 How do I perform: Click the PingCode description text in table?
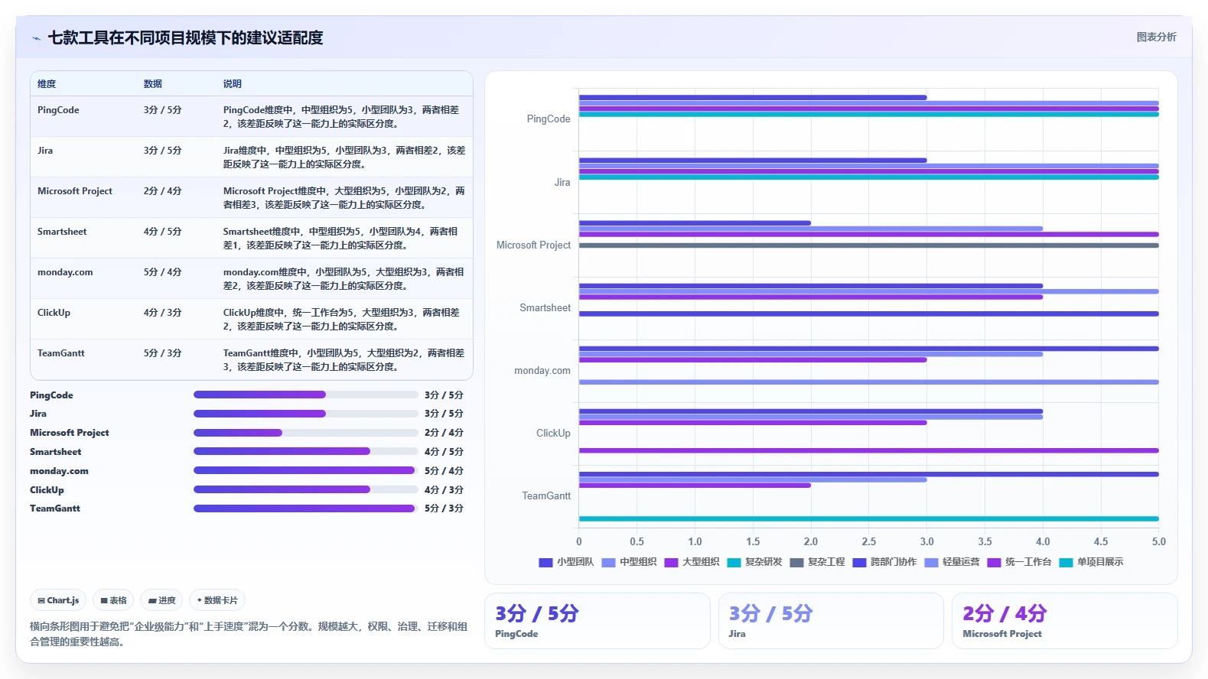(341, 117)
